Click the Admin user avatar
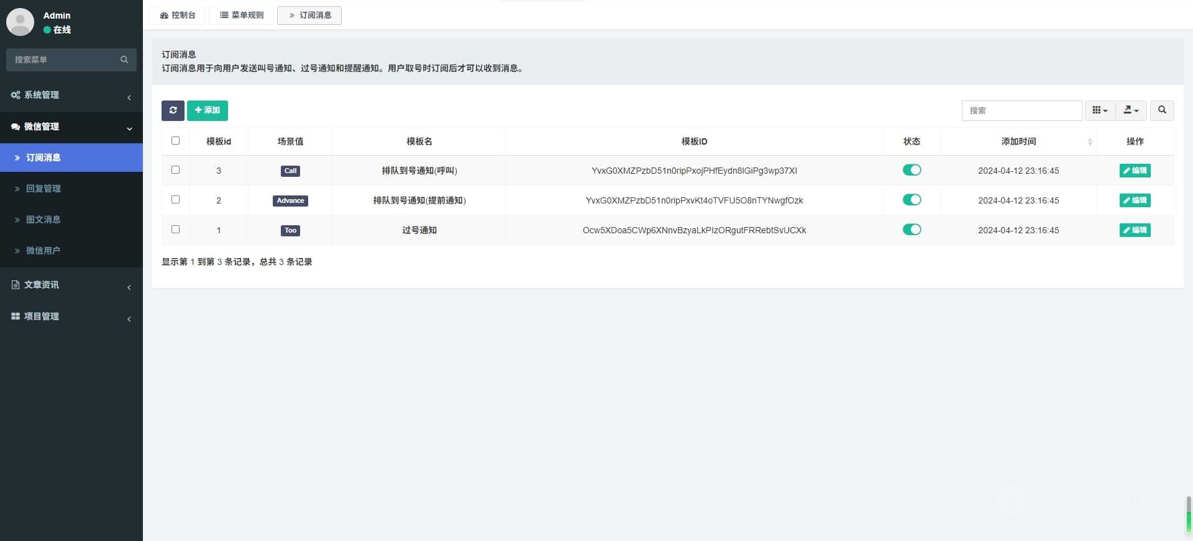Image resolution: width=1193 pixels, height=541 pixels. tap(20, 22)
